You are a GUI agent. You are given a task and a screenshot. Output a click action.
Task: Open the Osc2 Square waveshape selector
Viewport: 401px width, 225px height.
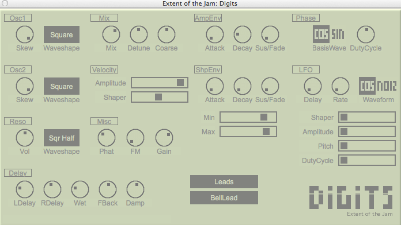click(x=62, y=86)
